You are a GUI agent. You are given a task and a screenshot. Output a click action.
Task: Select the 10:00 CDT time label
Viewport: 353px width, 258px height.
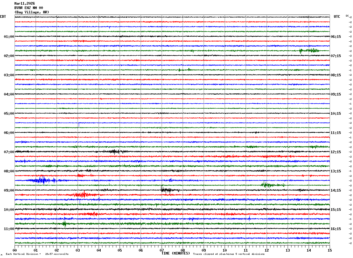9,210
